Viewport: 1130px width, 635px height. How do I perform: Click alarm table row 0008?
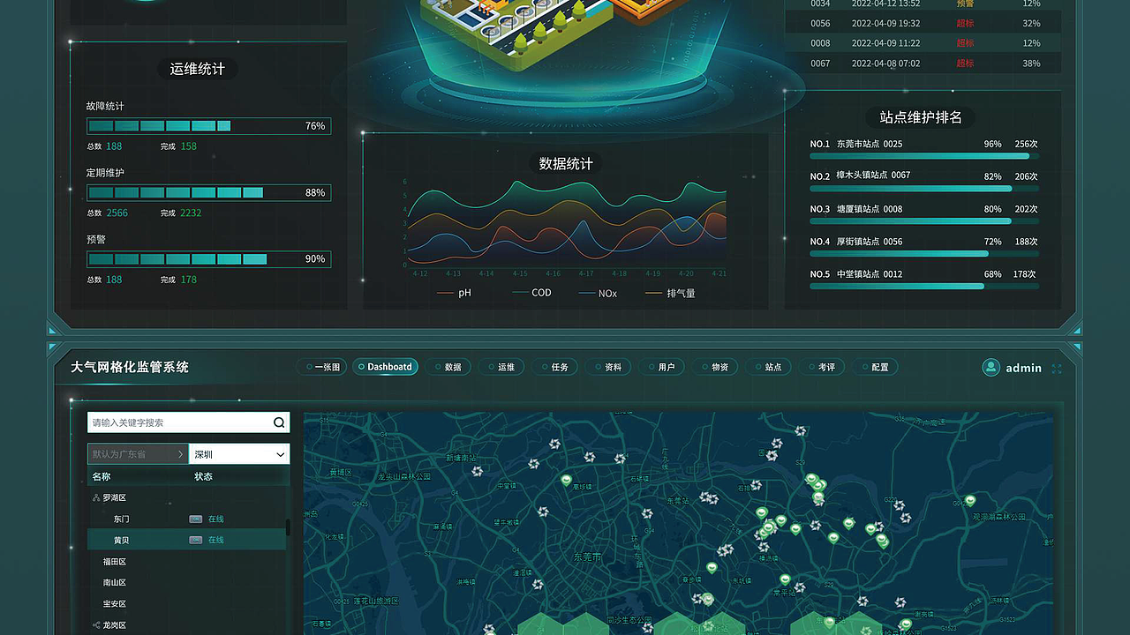tap(923, 43)
